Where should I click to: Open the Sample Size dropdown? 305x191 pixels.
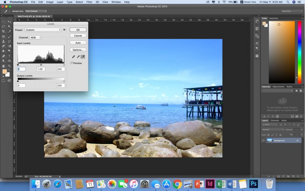click(36, 11)
